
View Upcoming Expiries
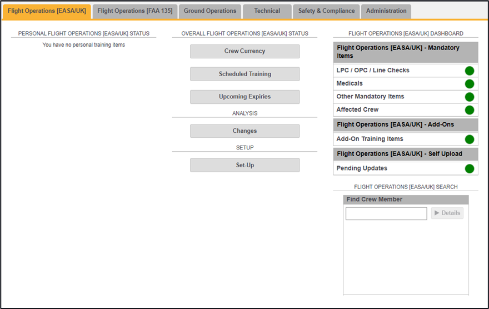(x=245, y=97)
